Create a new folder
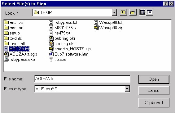175x113 pixels. pos(133,12)
